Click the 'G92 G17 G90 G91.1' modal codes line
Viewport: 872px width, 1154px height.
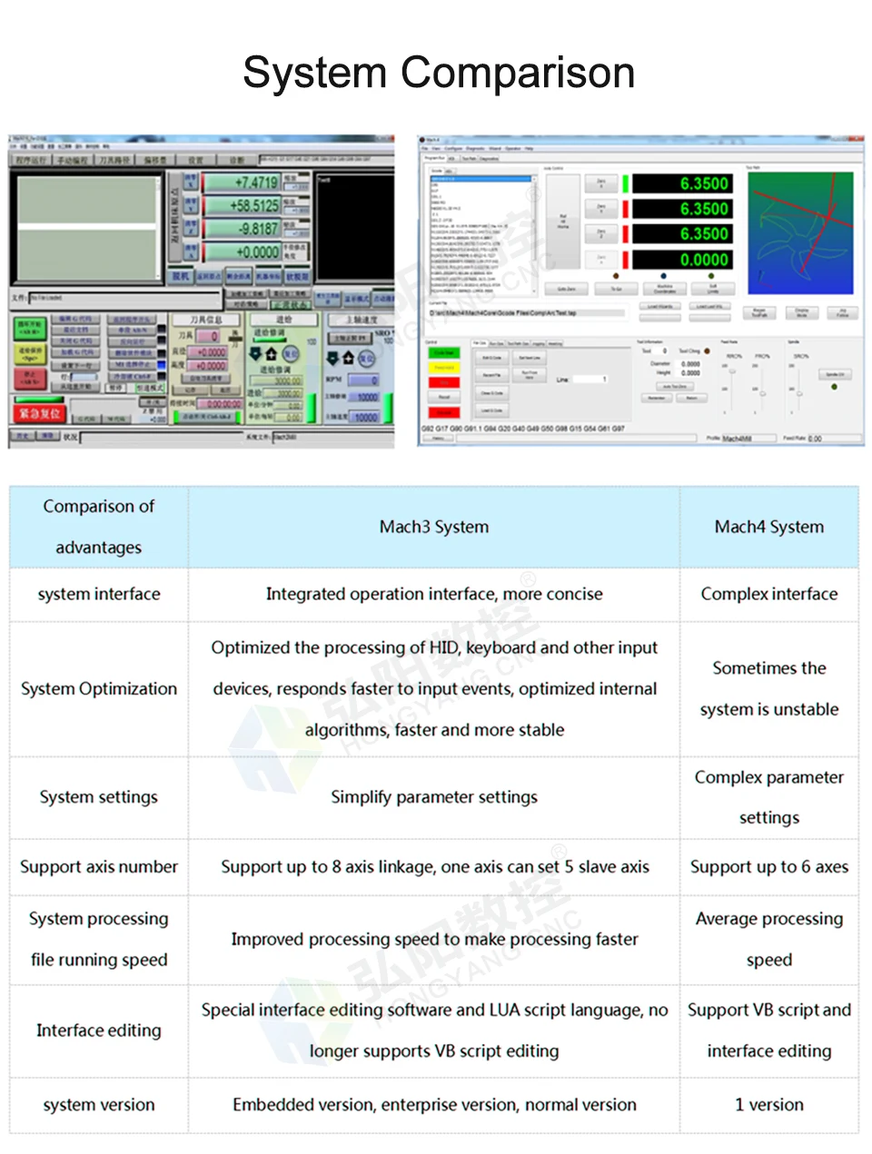522,429
